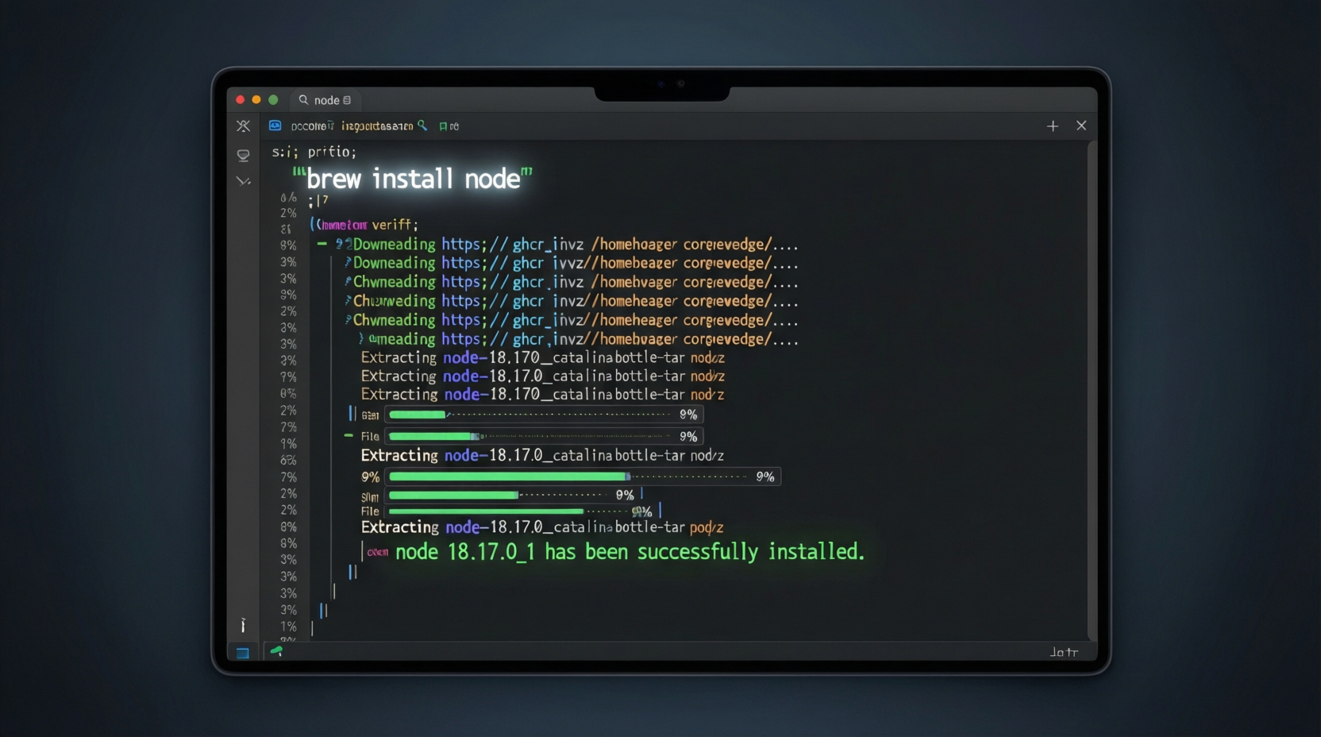1321x737 pixels.
Task: Click the 'veriff;' line below the command
Action: point(395,225)
